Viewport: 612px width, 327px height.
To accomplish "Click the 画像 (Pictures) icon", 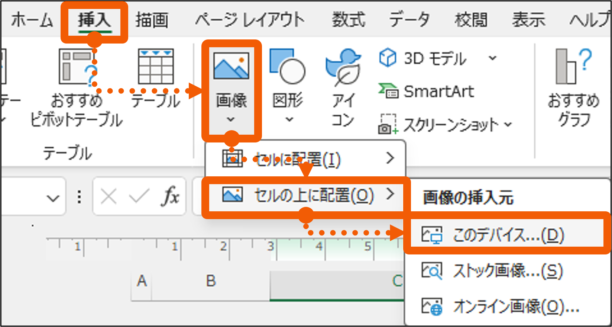I will pyautogui.click(x=231, y=66).
